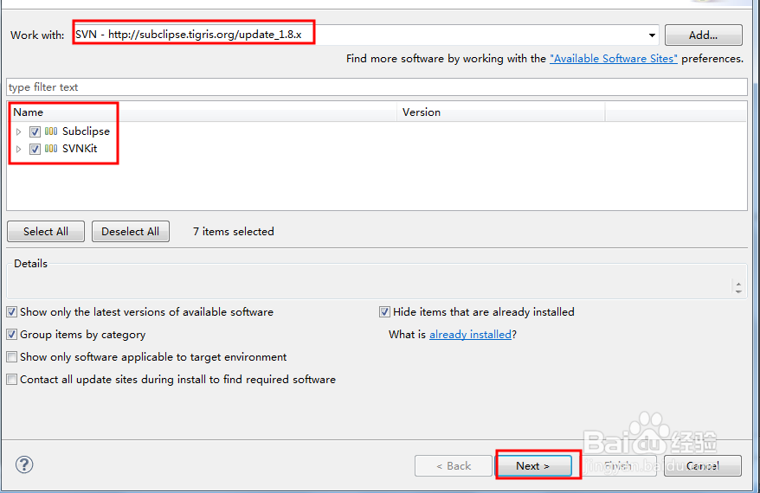Click the SVNKit category icon

tap(51, 149)
